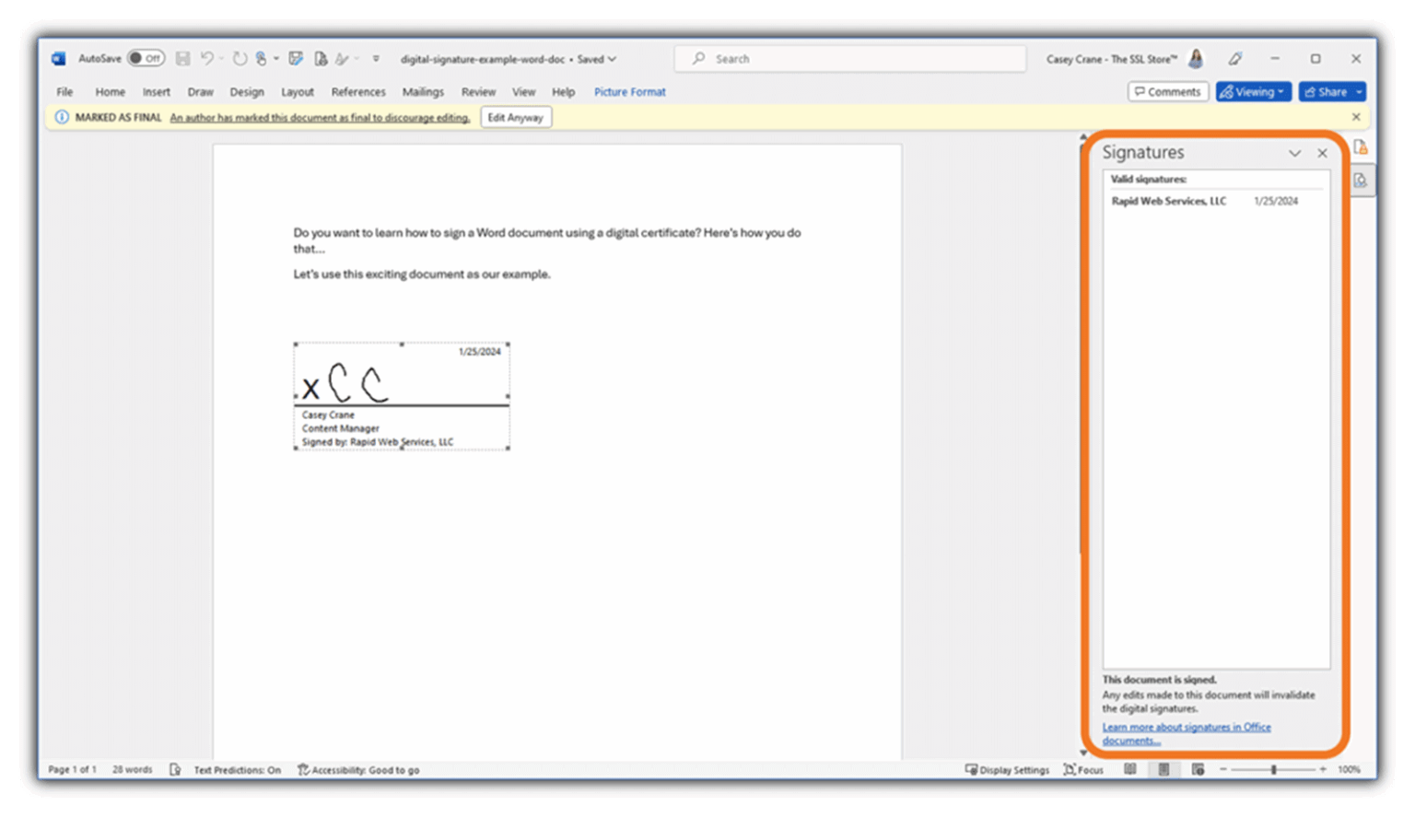The height and width of the screenshot is (817, 1415).
Task: Open the Picture Format tab
Action: [x=629, y=91]
